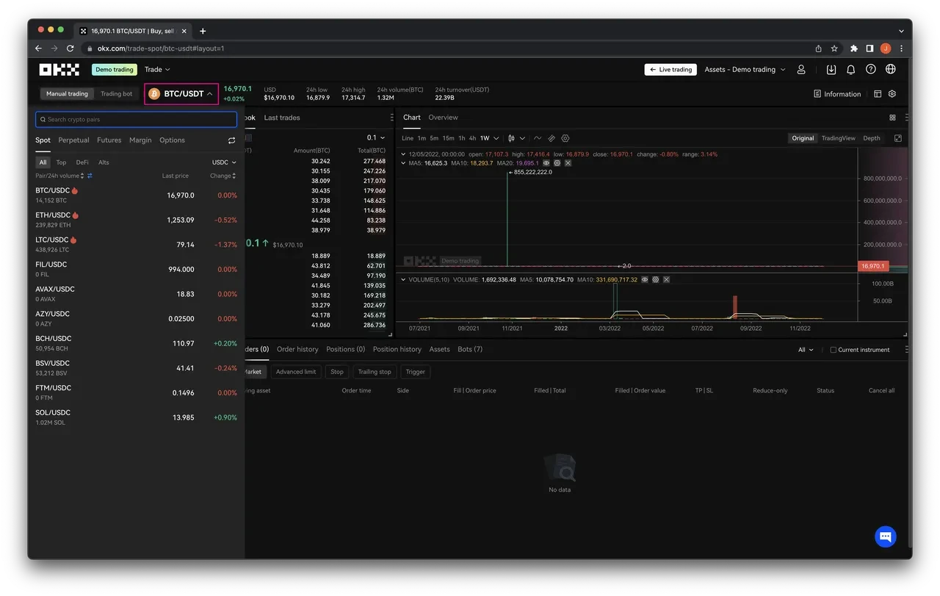Viewport: 940px width, 596px height.
Task: Switch to the Margin tab
Action: [x=140, y=140]
